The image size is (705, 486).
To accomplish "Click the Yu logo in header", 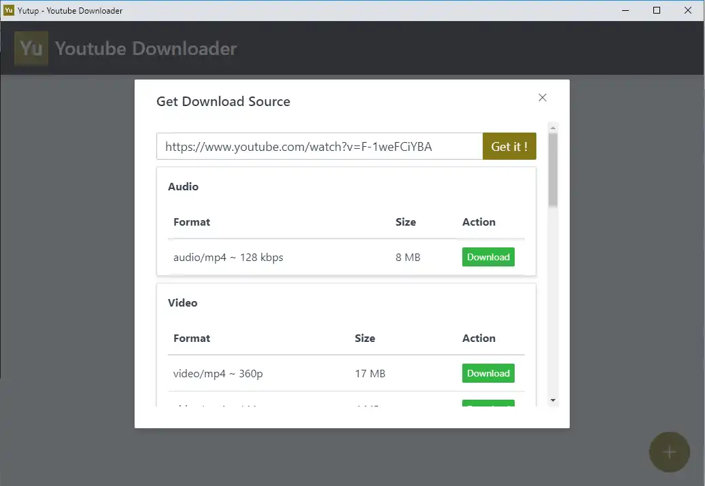I will coord(31,48).
